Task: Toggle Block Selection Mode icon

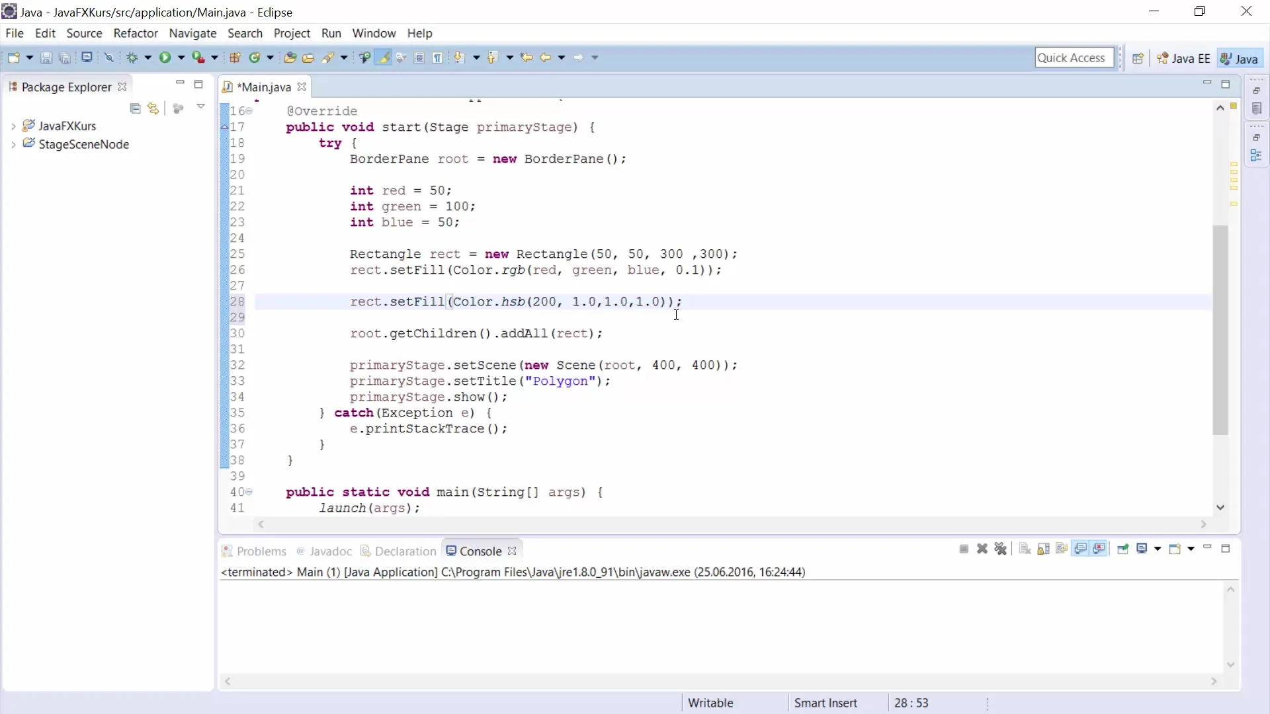Action: (419, 58)
